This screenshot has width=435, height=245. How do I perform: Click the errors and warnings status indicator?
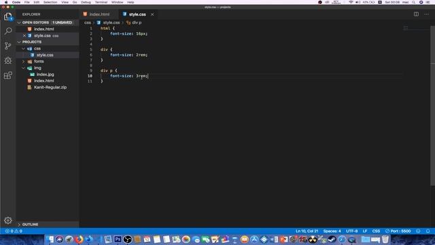click(14, 231)
